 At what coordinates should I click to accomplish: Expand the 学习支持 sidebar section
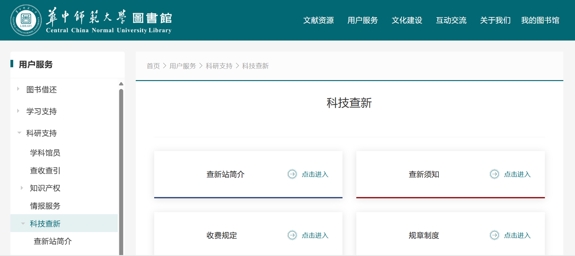pos(18,111)
